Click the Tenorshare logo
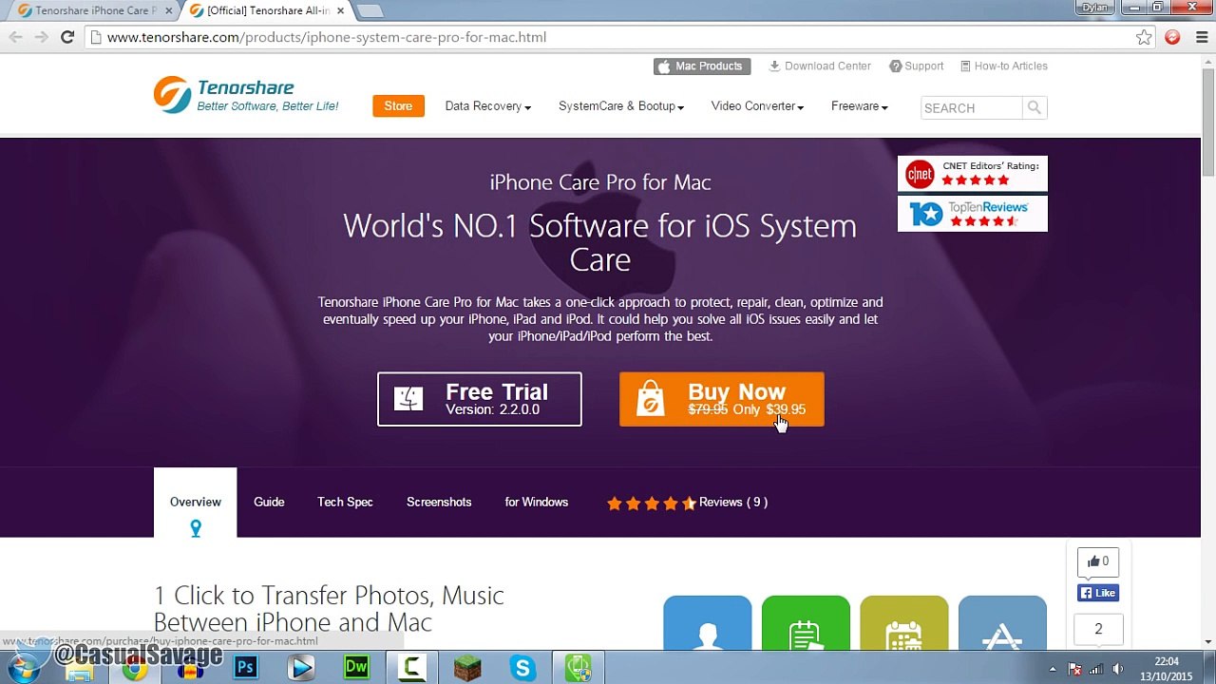 pos(246,95)
